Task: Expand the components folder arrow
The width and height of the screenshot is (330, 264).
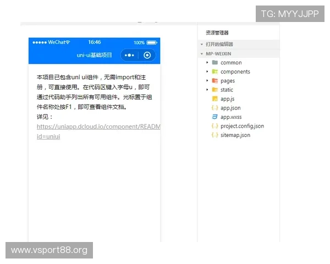Action: tap(207, 71)
